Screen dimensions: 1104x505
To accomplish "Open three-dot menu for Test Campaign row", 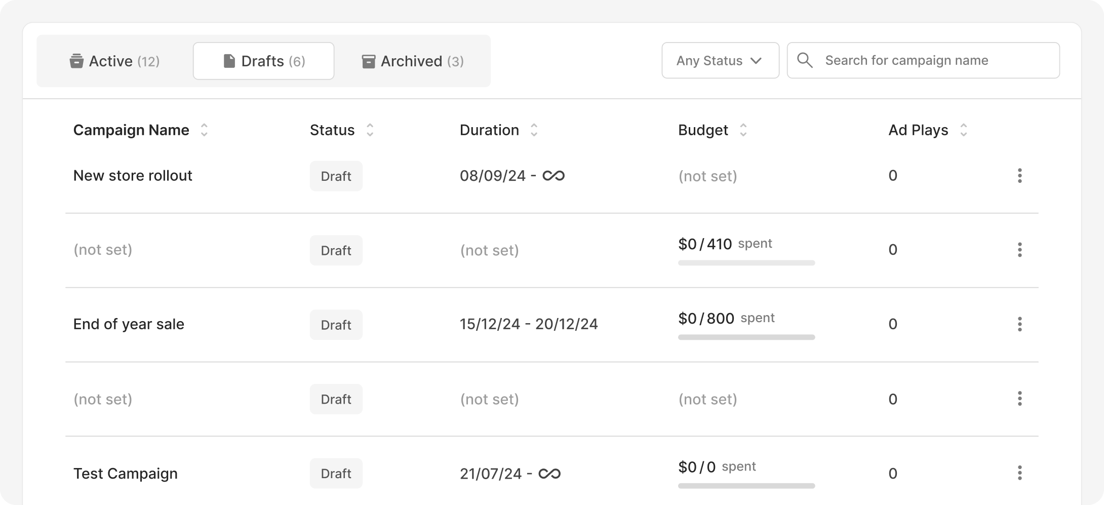I will coord(1019,473).
